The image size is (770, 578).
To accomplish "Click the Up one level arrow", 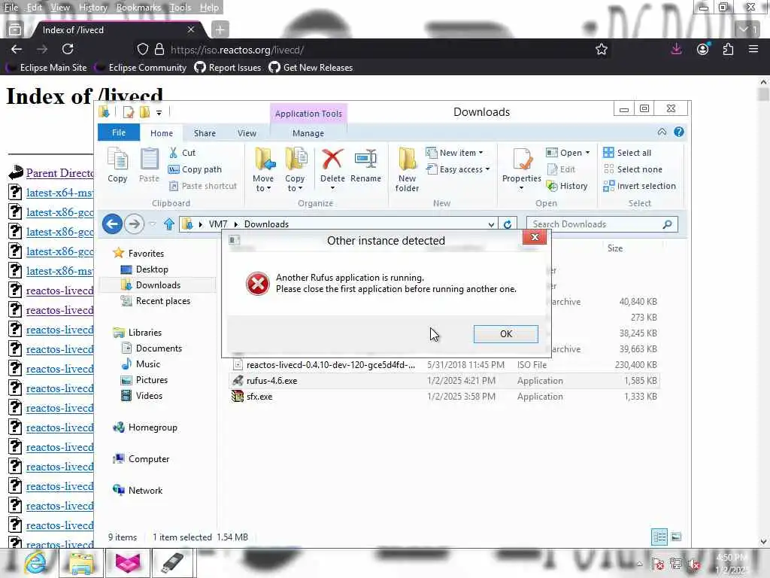I will coord(169,224).
